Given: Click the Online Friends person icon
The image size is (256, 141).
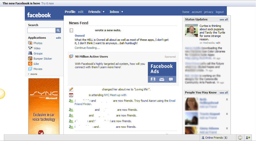Looking at the screenshot, I should coord(203,138).
